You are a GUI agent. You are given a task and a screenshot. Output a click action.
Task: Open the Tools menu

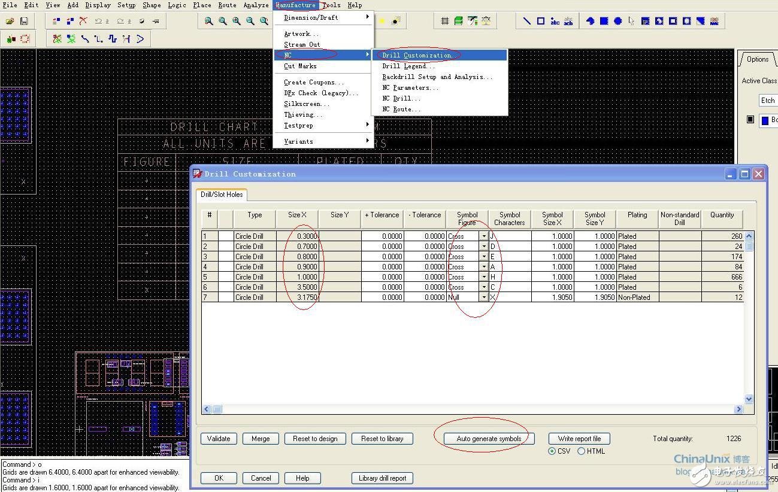[x=331, y=5]
